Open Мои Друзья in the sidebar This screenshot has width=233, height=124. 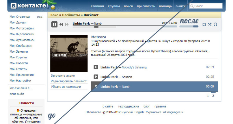(x=18, y=23)
